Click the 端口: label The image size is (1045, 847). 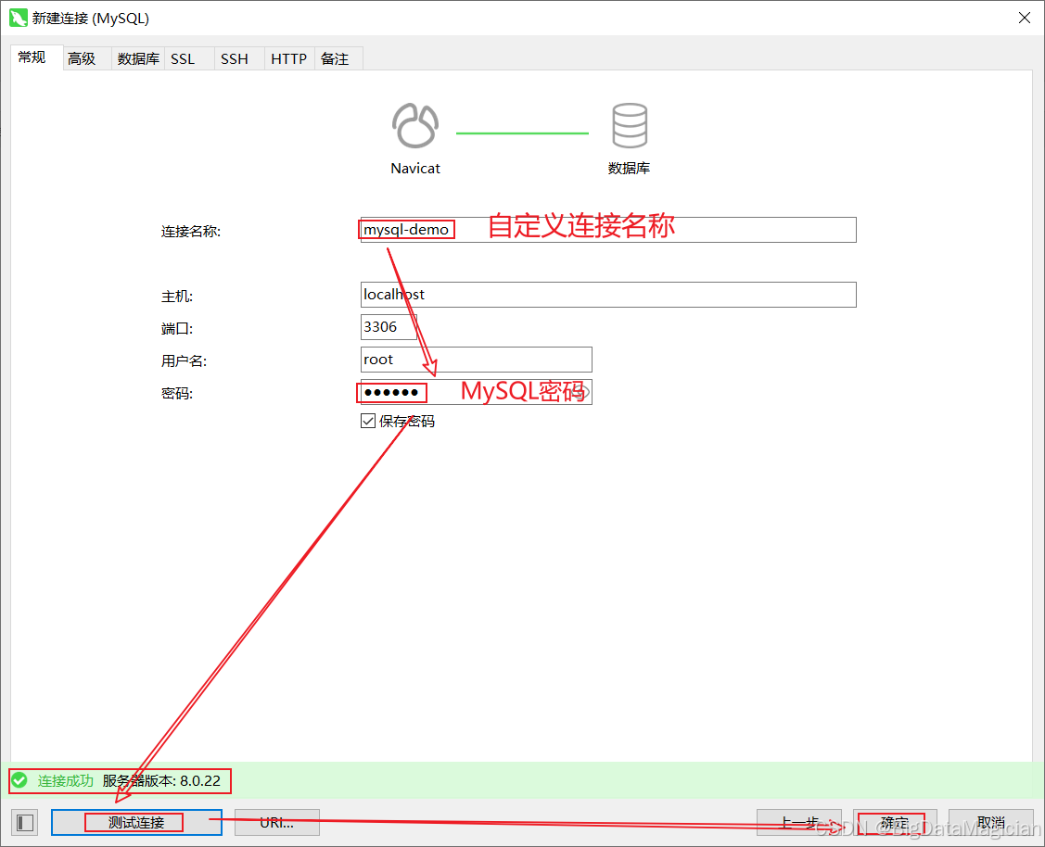(x=176, y=328)
